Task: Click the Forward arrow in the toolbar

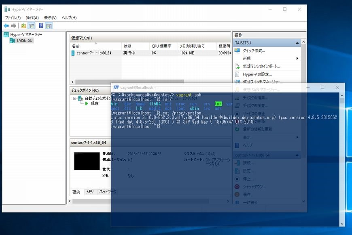Action: 13,26
